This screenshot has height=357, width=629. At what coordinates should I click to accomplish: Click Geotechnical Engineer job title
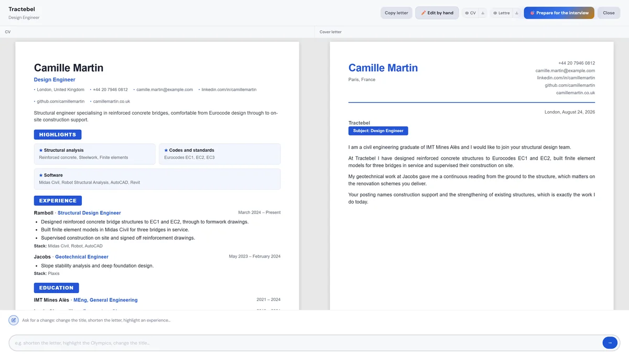pos(82,257)
